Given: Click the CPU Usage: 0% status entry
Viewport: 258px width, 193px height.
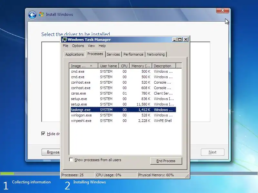Looking at the screenshot, I should [116, 175].
